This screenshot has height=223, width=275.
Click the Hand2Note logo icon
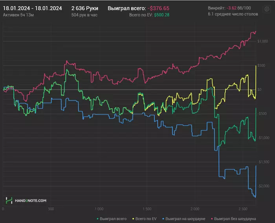pos(9,200)
